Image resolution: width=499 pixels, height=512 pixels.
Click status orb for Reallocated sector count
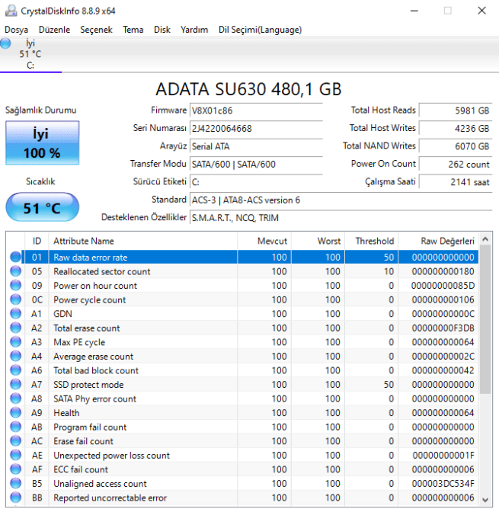coord(15,271)
